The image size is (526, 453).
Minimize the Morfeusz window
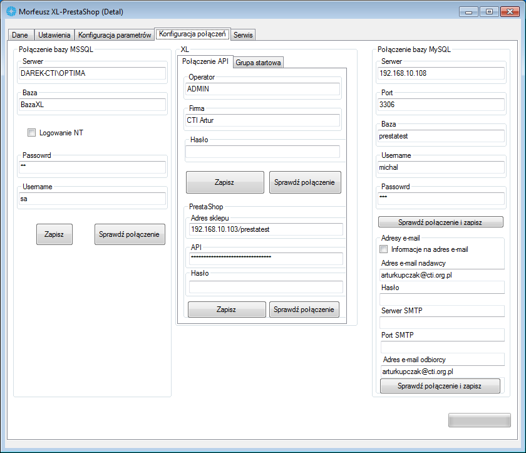point(468,12)
